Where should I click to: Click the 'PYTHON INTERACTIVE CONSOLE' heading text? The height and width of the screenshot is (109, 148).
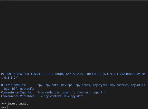(x=22, y=74)
